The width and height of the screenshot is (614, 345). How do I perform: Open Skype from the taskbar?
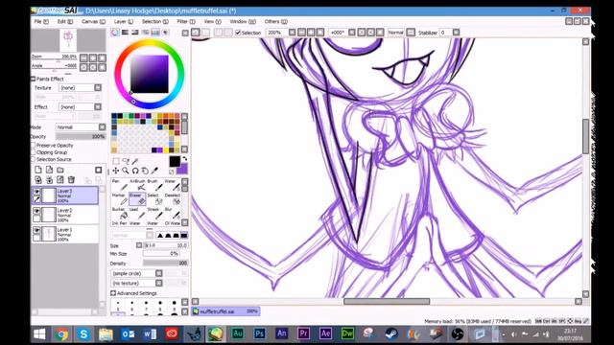click(83, 334)
